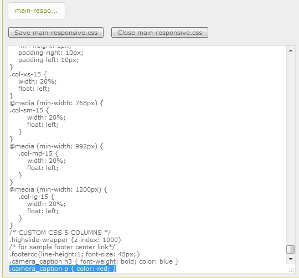This screenshot has height=278, width=299.
Task: Click the .col-sm-15 selector line
Action: (x=29, y=110)
